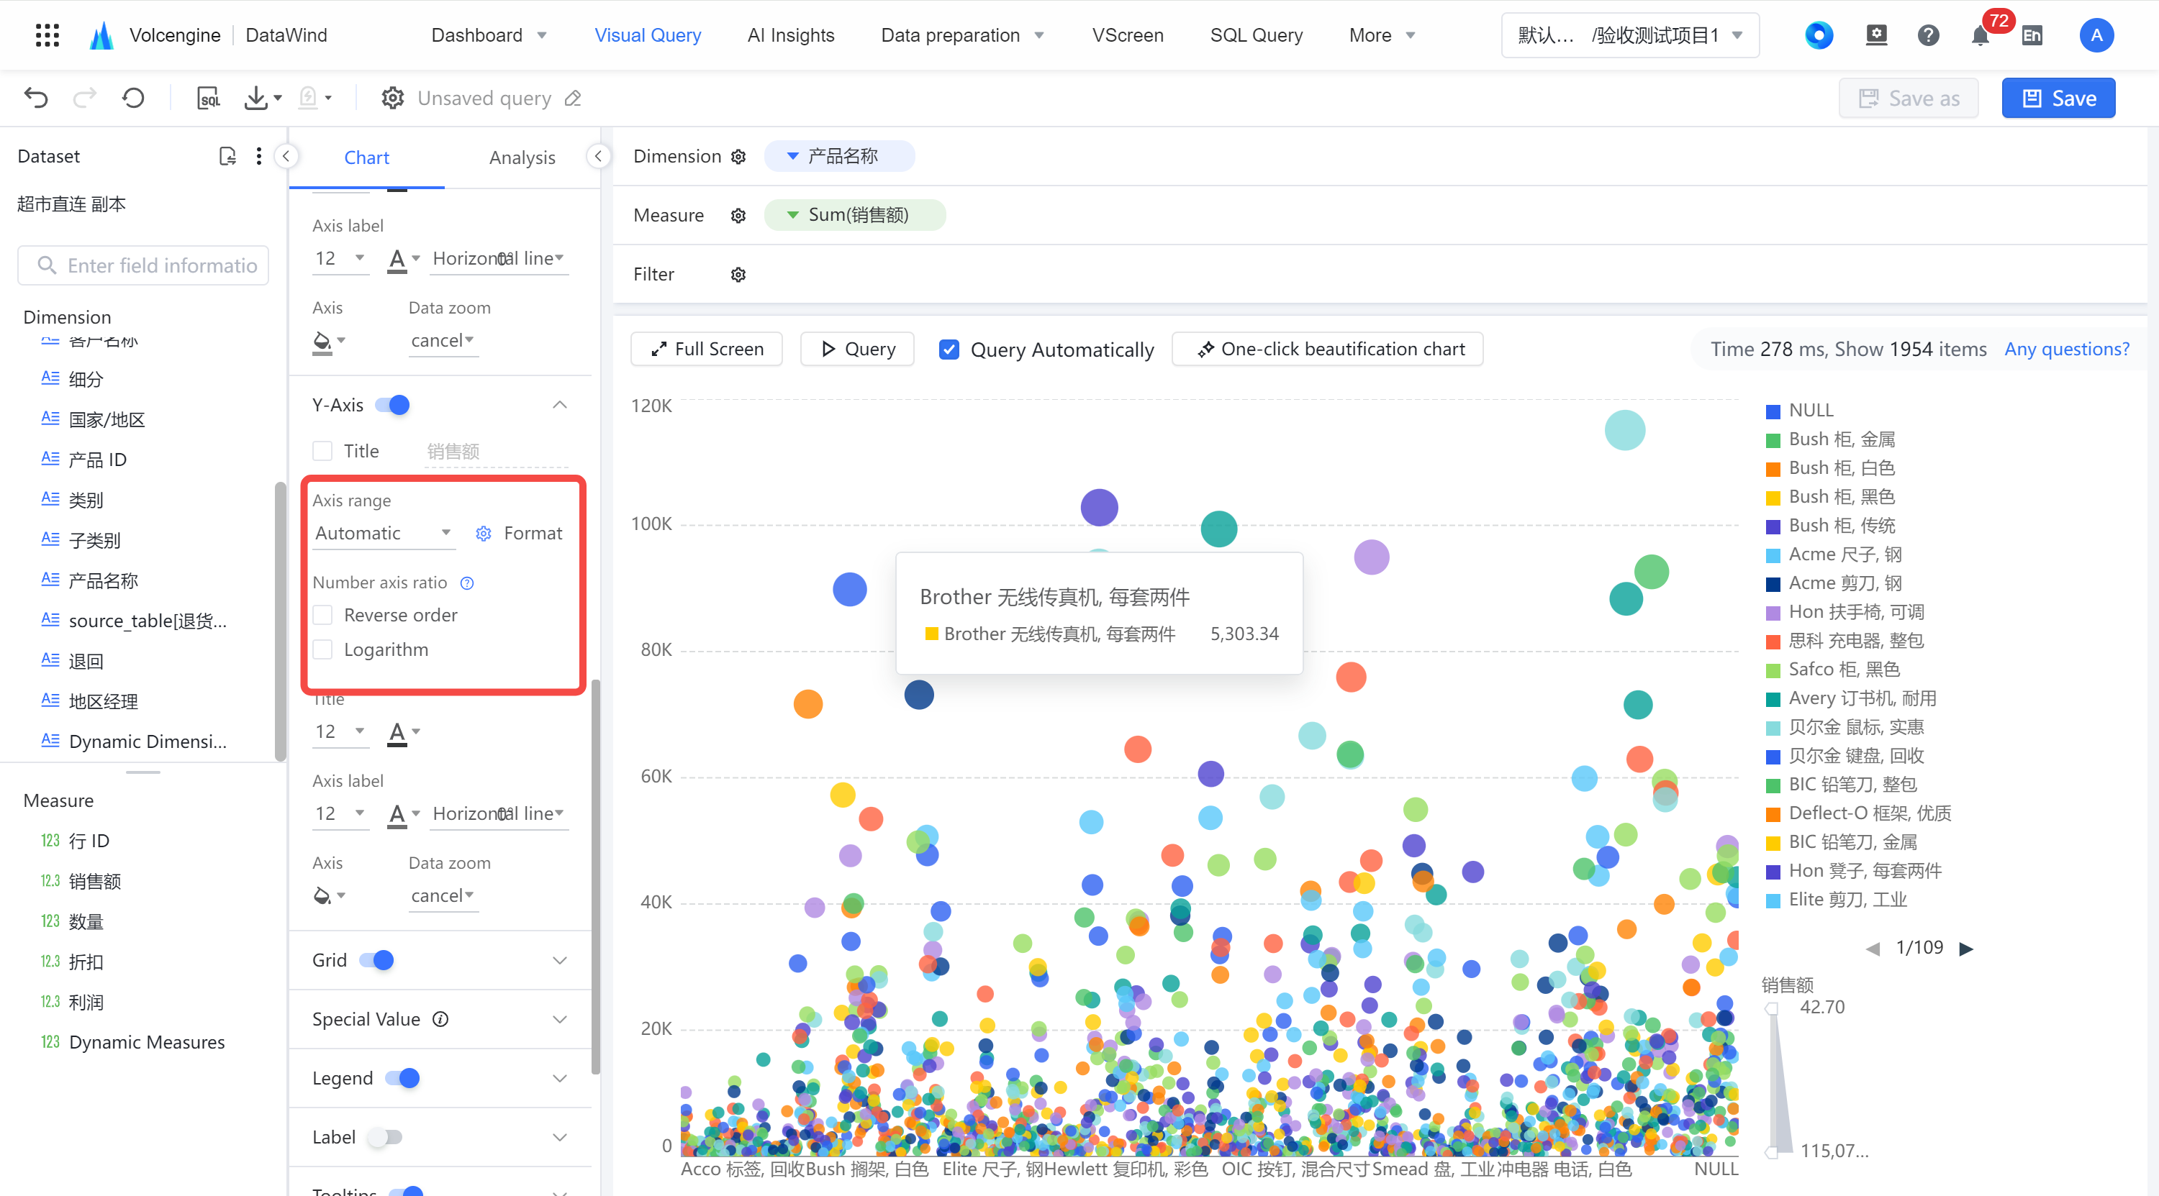Collapse the dataset panel arrow

pyautogui.click(x=286, y=156)
